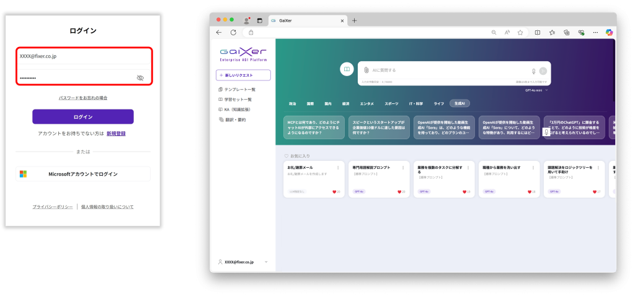
Task: Open テンプレート一覧 in the sidebar
Action: pyautogui.click(x=239, y=90)
